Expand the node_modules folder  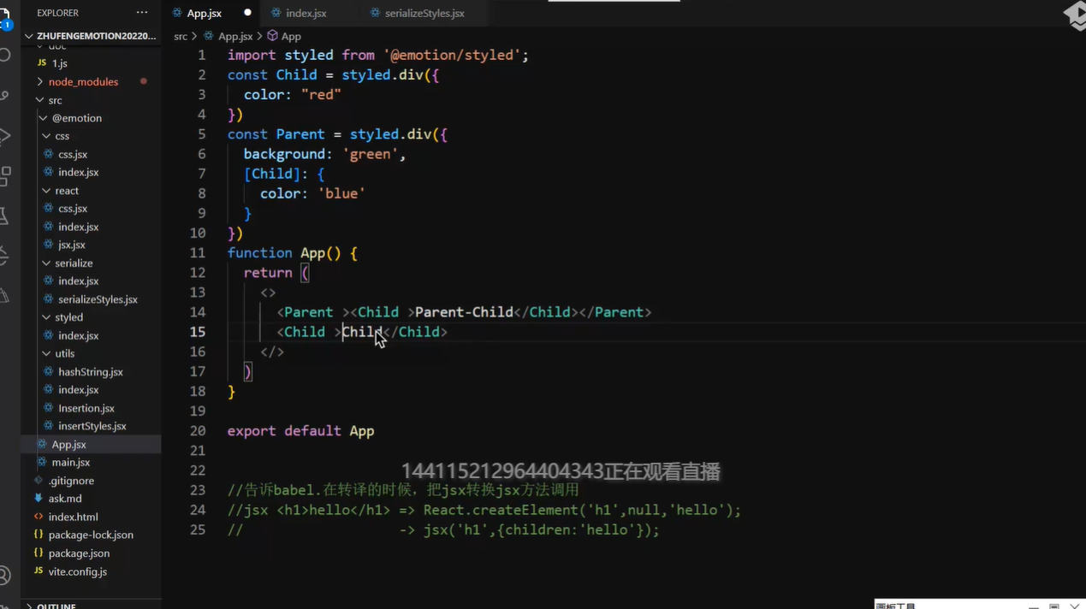click(83, 82)
